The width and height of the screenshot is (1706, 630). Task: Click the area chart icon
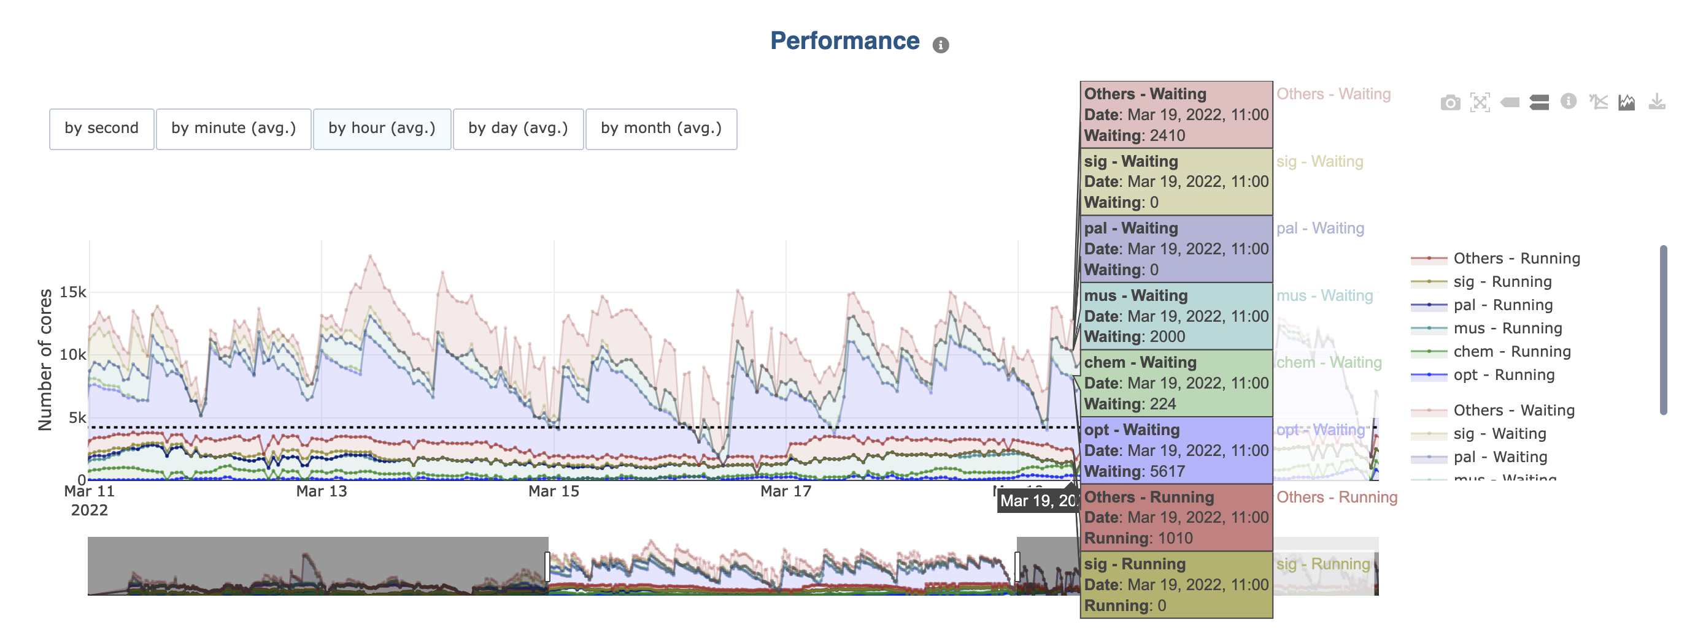1626,102
